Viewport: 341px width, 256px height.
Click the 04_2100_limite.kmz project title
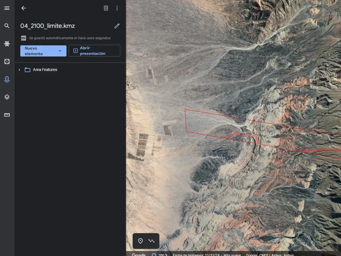click(x=48, y=26)
